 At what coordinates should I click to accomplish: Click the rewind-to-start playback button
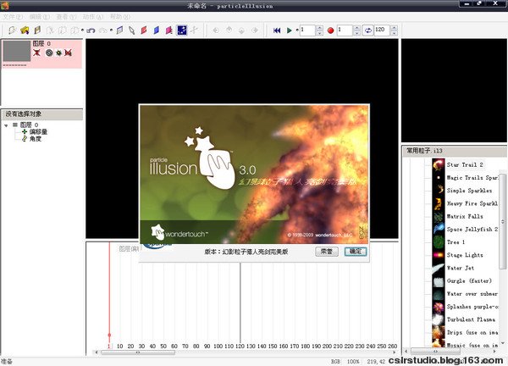coord(277,30)
